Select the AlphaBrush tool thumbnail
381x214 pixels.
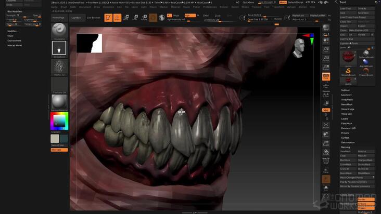(x=366, y=63)
